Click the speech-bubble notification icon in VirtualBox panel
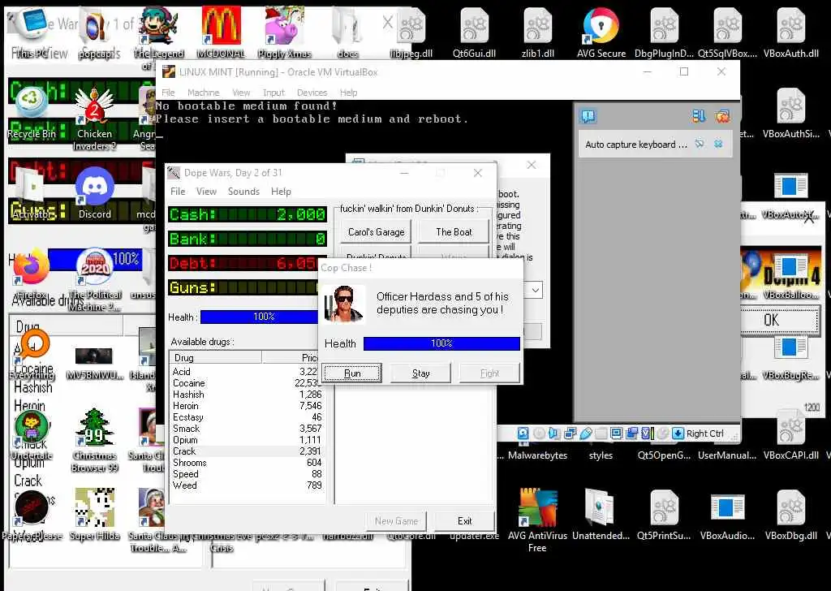Screen dimensions: 831x591 (x=588, y=115)
